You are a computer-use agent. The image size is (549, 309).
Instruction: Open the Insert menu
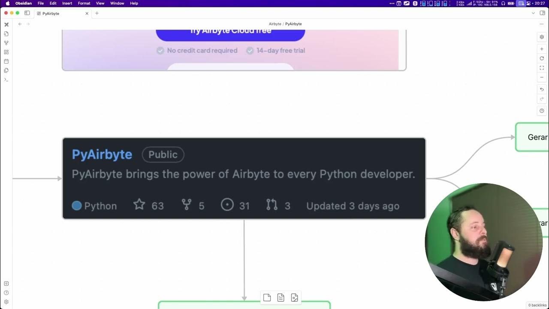[67, 3]
